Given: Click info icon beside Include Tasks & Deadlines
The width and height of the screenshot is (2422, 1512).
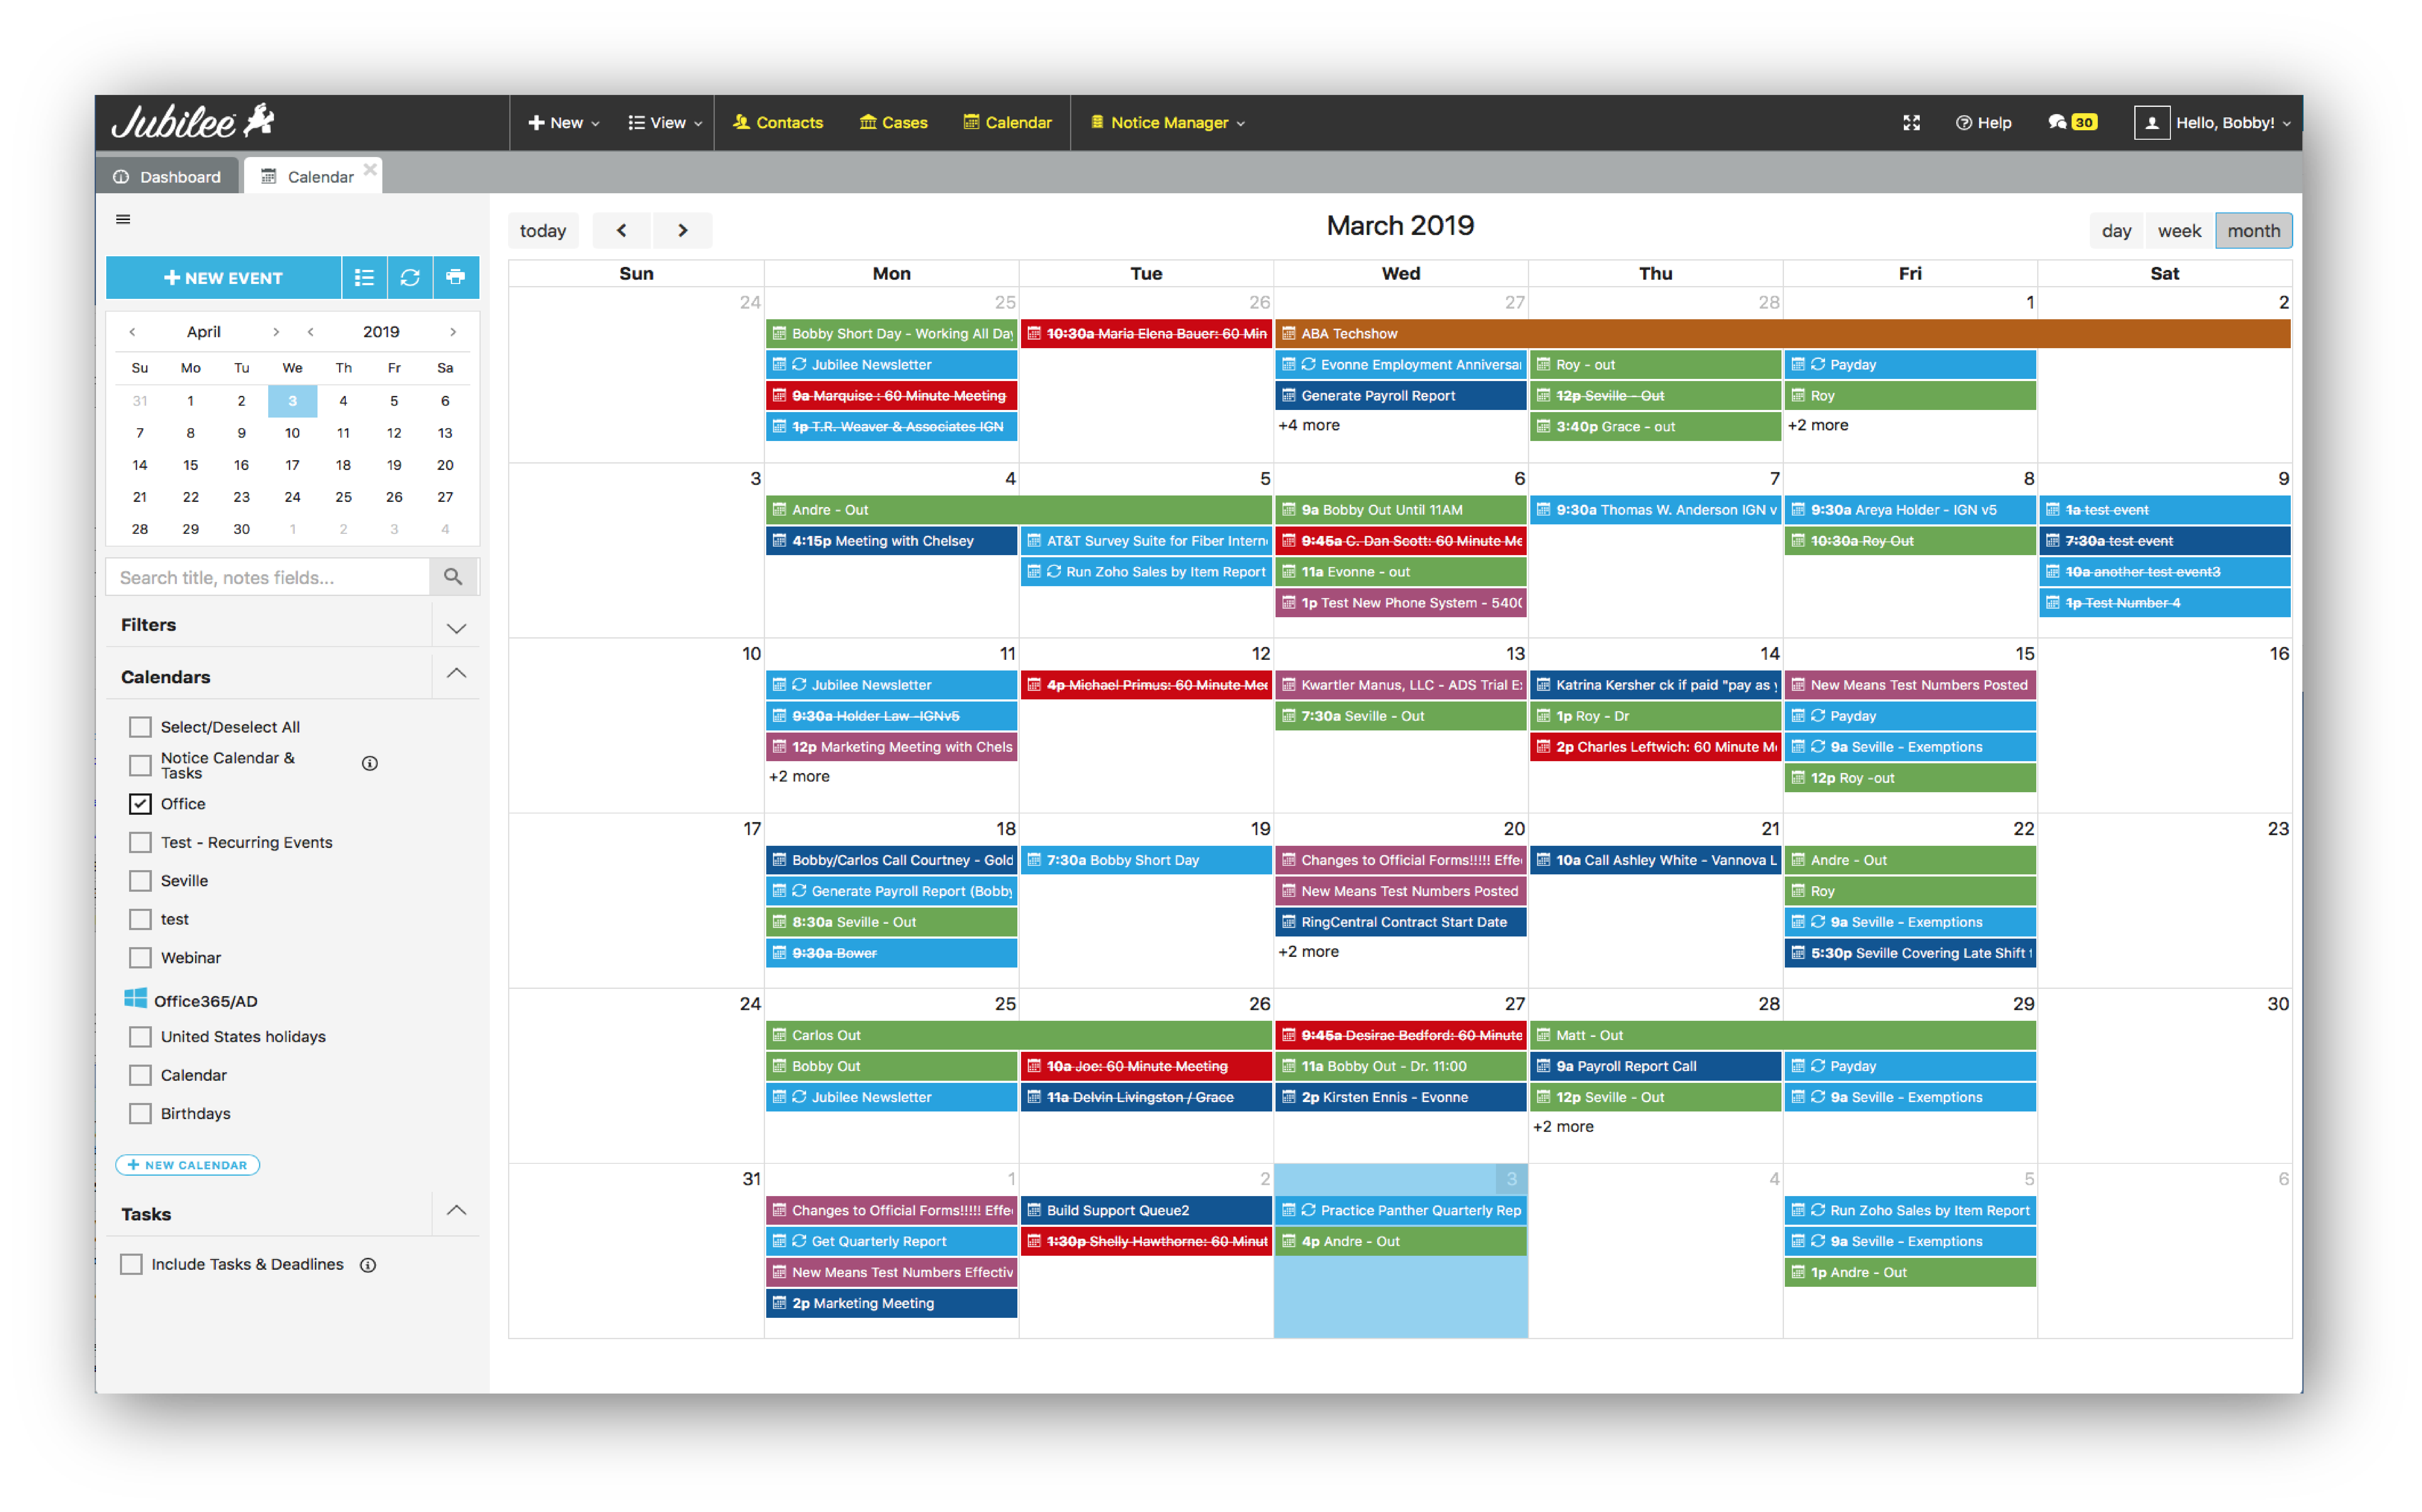Looking at the screenshot, I should pos(368,1265).
